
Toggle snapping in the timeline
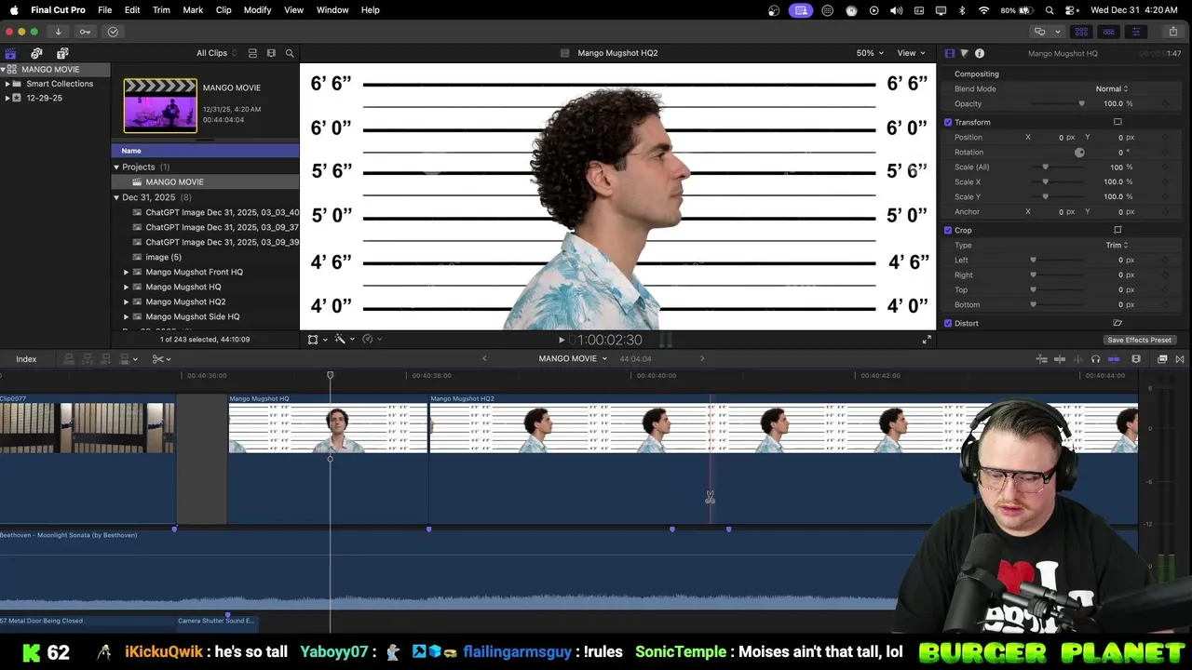(x=1114, y=359)
